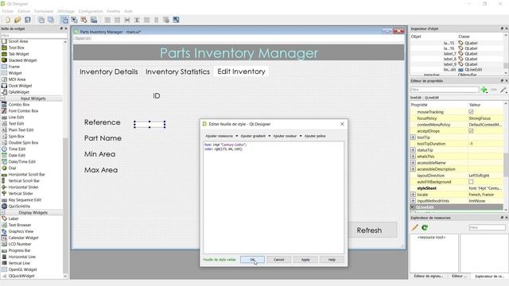
Task: Click the Adjust Size toolbar icon
Action: click(x=176, y=20)
